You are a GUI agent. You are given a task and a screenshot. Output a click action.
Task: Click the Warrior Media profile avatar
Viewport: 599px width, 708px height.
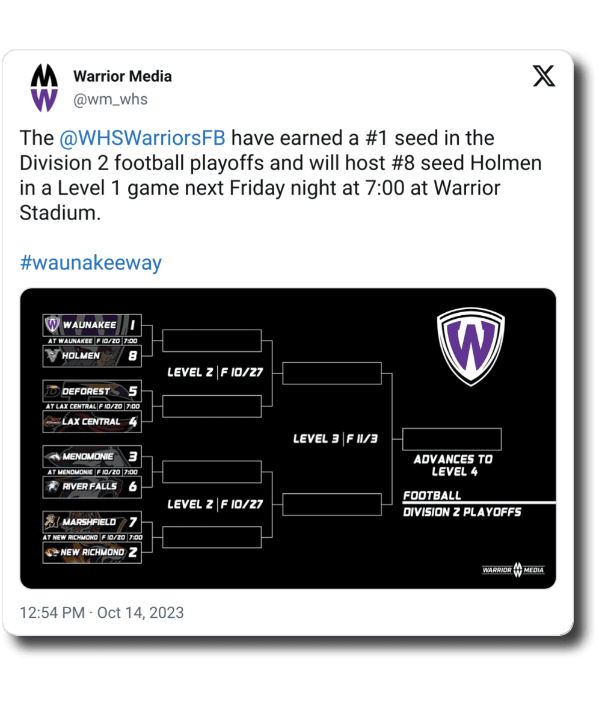44,87
